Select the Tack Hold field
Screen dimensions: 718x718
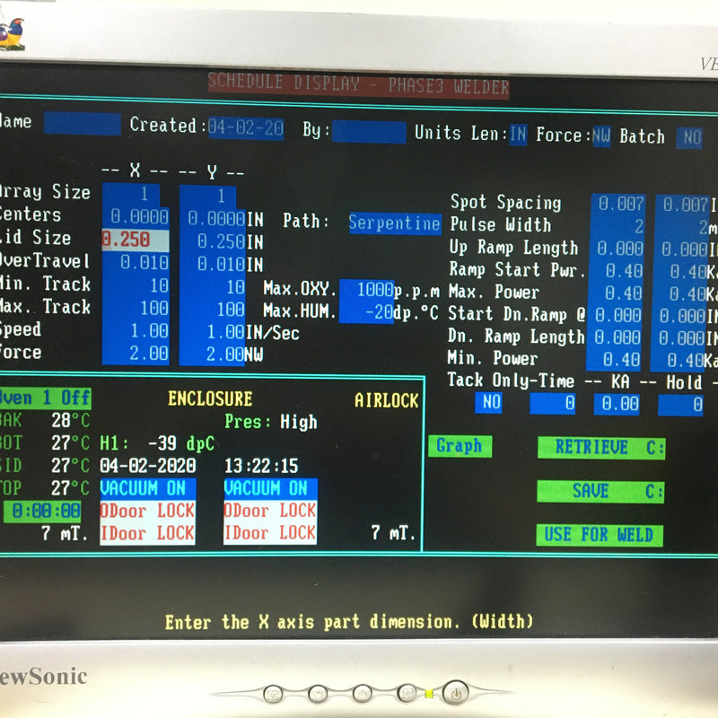click(680, 406)
